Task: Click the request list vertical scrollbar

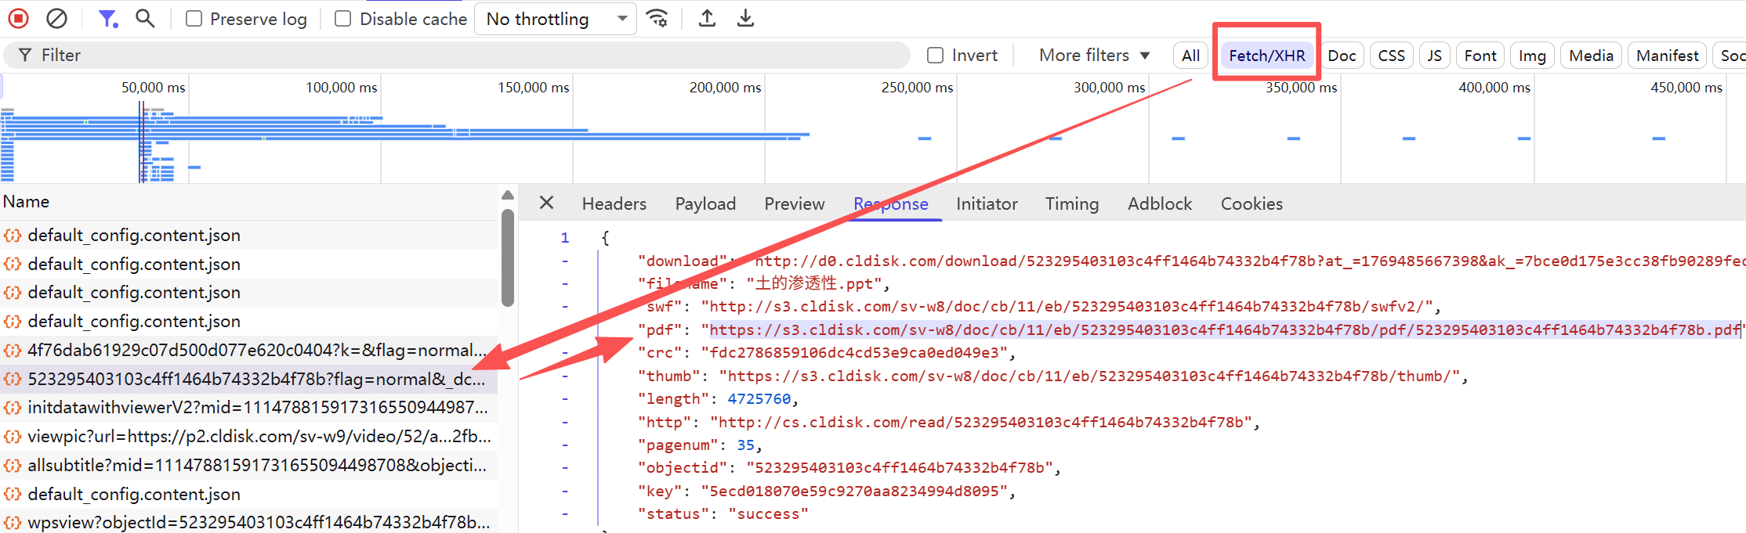Action: [x=507, y=257]
